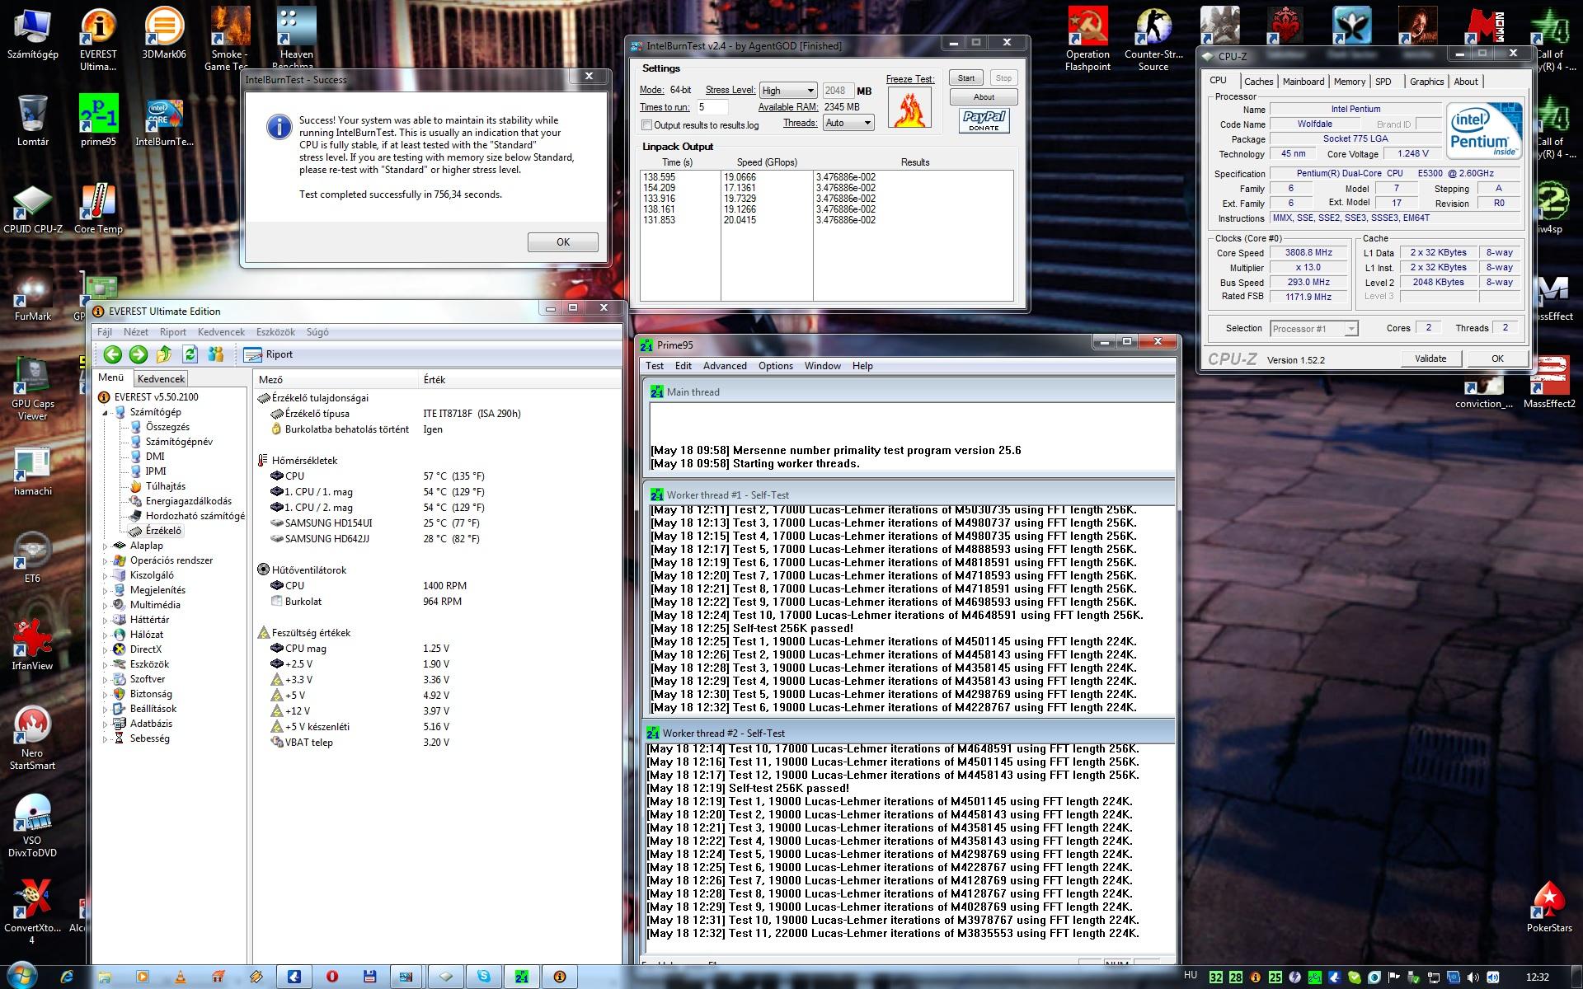1583x989 pixels.
Task: Open the IrfanView desktop icon
Action: click(33, 644)
